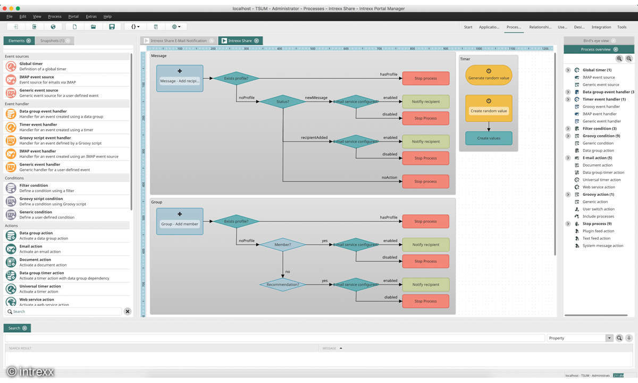
Task: Open the curly braces toolbar dropdown
Action: click(x=136, y=27)
